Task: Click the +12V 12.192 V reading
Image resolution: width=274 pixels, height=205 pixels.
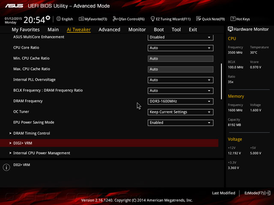Action: pyautogui.click(x=234, y=153)
